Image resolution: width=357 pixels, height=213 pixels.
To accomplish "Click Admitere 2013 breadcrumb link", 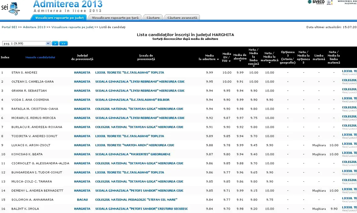I will coord(34,27).
